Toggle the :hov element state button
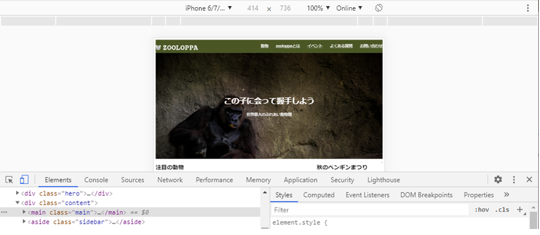The width and height of the screenshot is (540, 235). [482, 209]
